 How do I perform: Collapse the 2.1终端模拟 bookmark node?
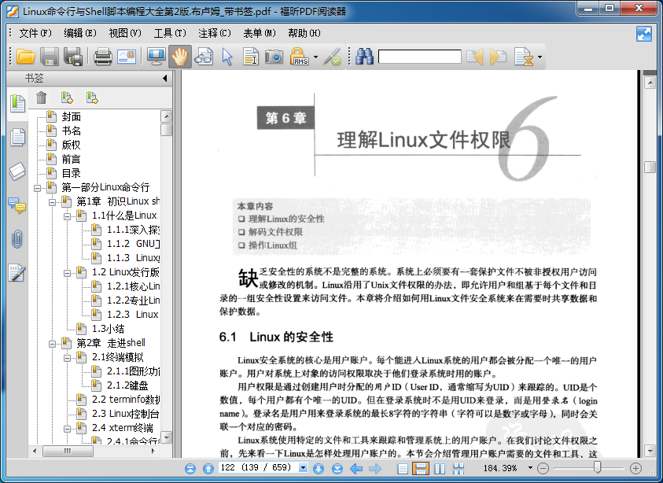click(67, 358)
